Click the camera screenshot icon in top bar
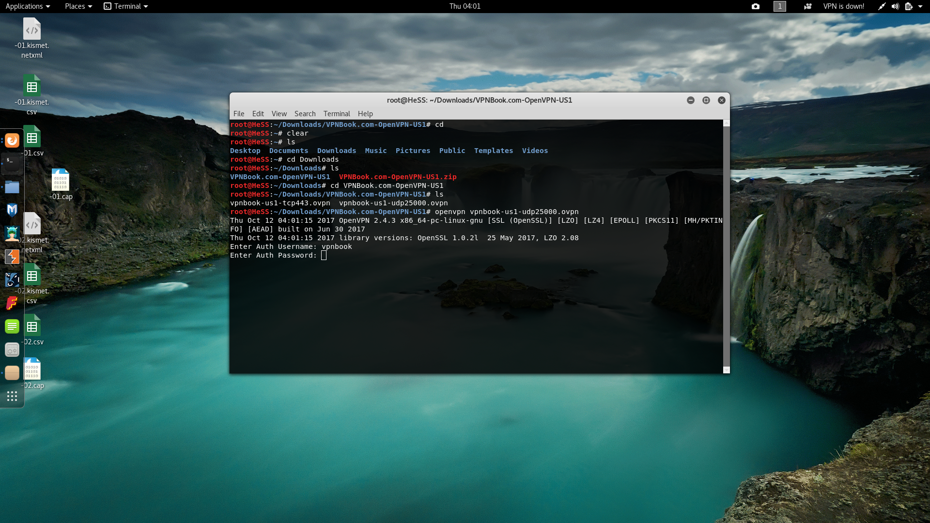The image size is (930, 523). pos(756,6)
